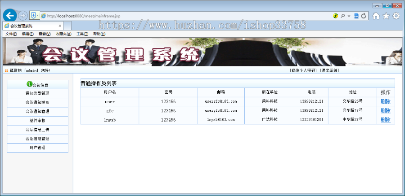Open the 文件(F) menu
Image resolution: width=405 pixels, height=196 pixels.
[11, 34]
